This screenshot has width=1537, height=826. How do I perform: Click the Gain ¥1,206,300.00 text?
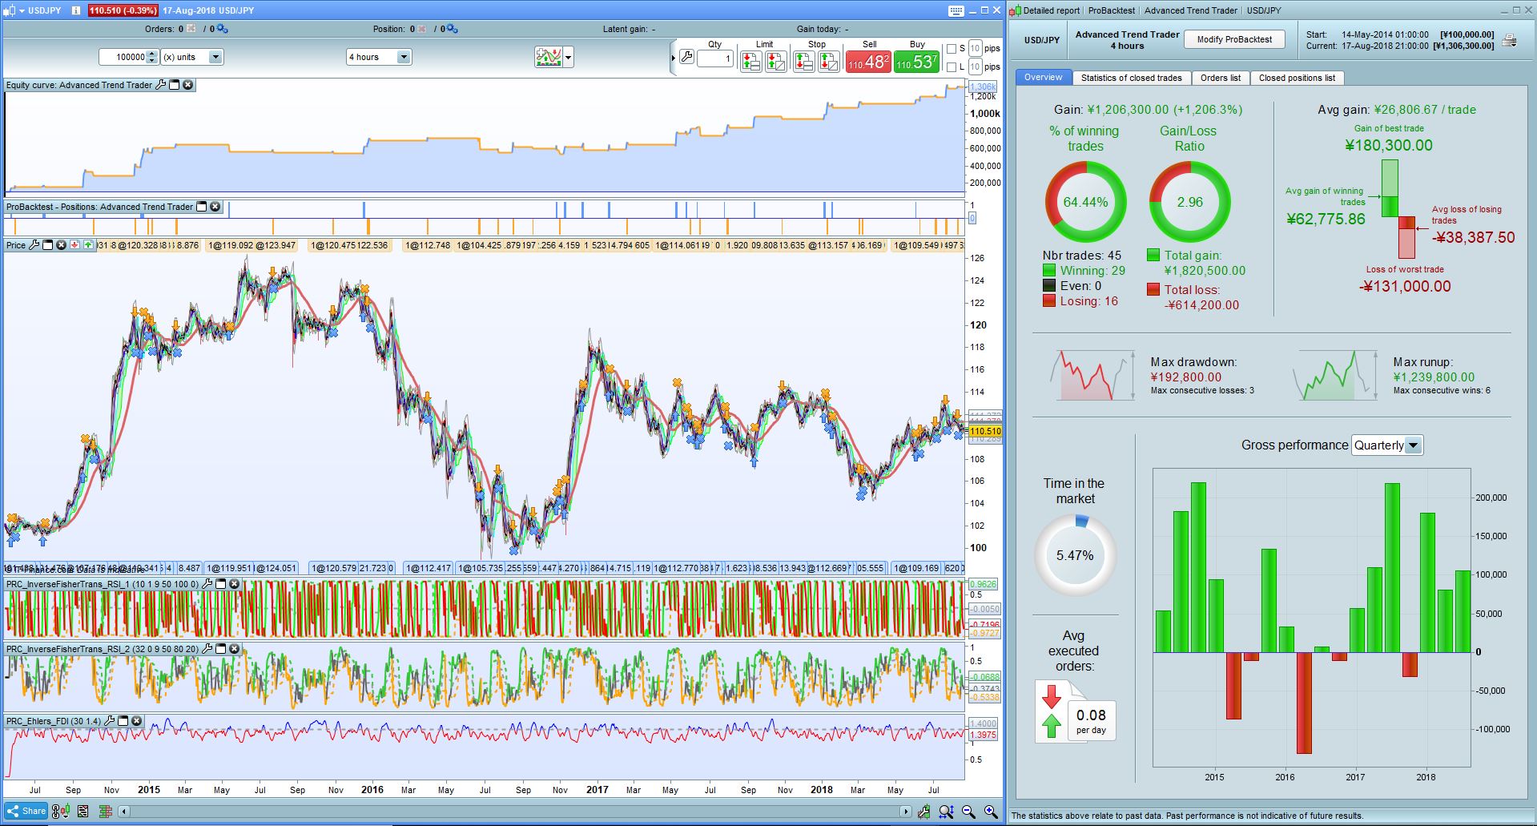(1148, 110)
